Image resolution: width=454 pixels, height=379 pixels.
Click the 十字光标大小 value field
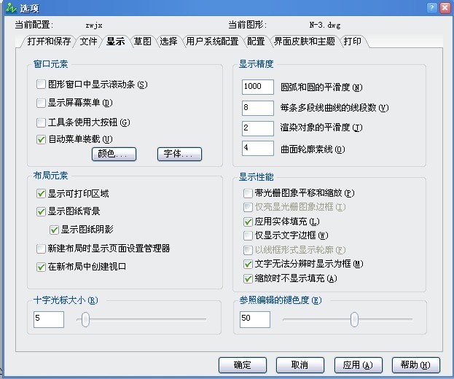[49, 320]
